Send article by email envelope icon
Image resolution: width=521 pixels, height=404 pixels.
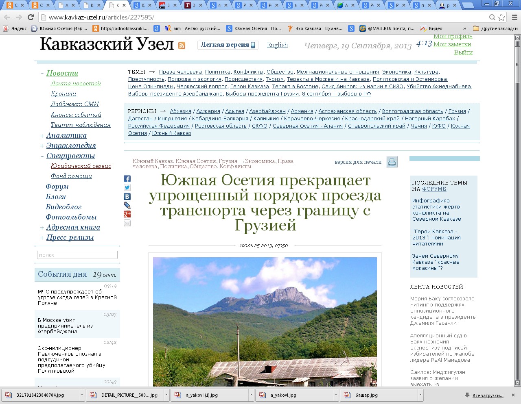coord(127,223)
